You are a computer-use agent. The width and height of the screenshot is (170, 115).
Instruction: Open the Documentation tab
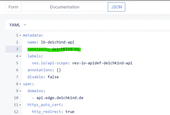(x=65, y=7)
